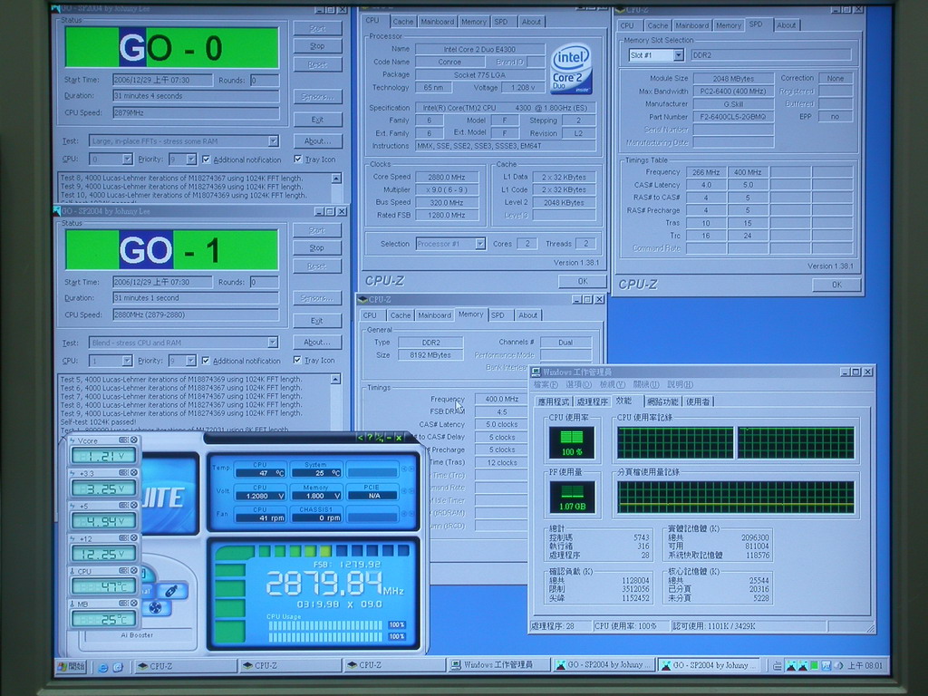Toggle Tray Icon in lower SP2004 window
The height and width of the screenshot is (696, 928).
point(297,360)
